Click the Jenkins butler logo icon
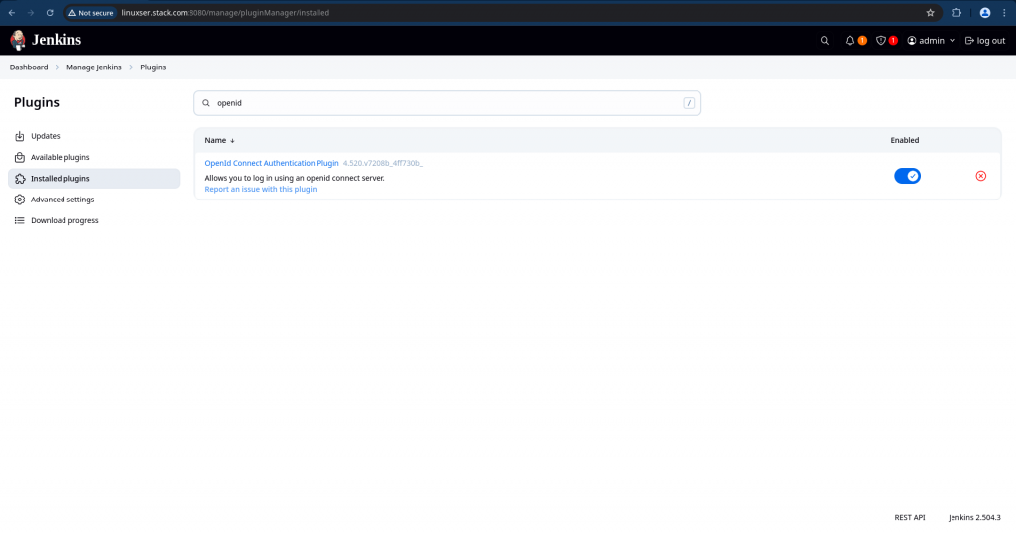The image size is (1016, 534). [x=18, y=40]
